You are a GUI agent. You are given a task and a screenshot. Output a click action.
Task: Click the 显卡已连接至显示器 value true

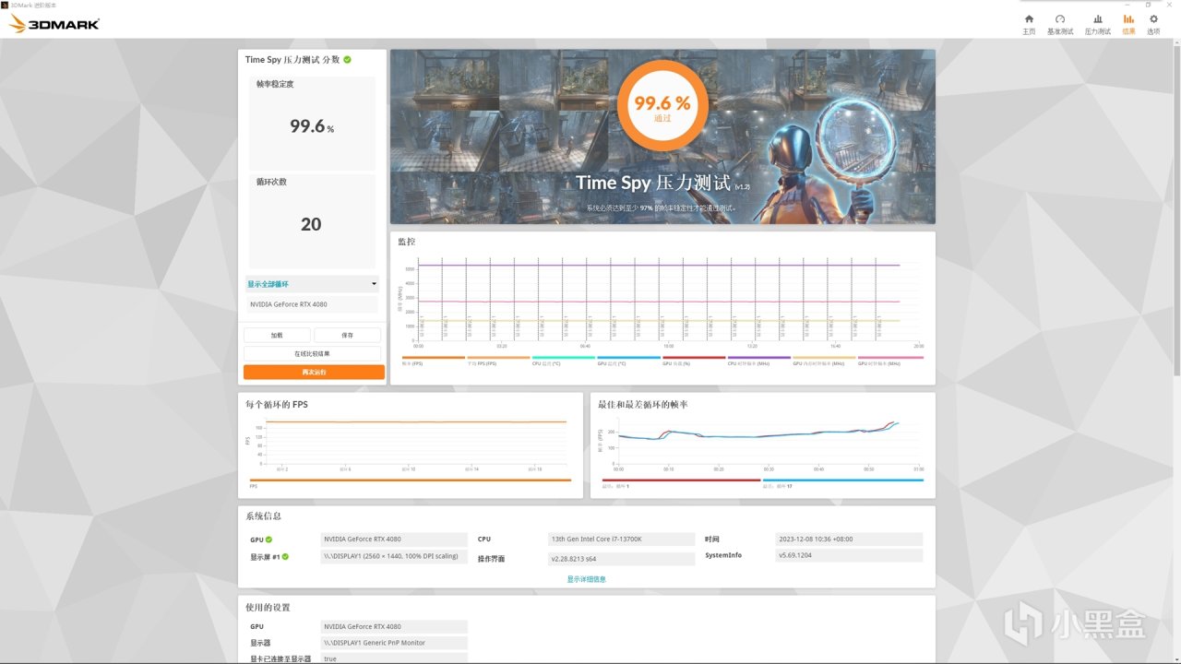tap(394, 658)
